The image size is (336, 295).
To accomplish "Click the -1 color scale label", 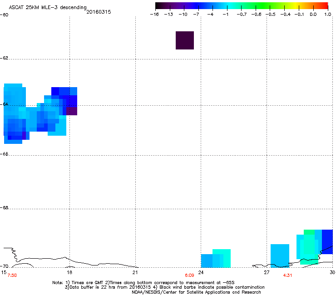I will pyautogui.click(x=225, y=15).
